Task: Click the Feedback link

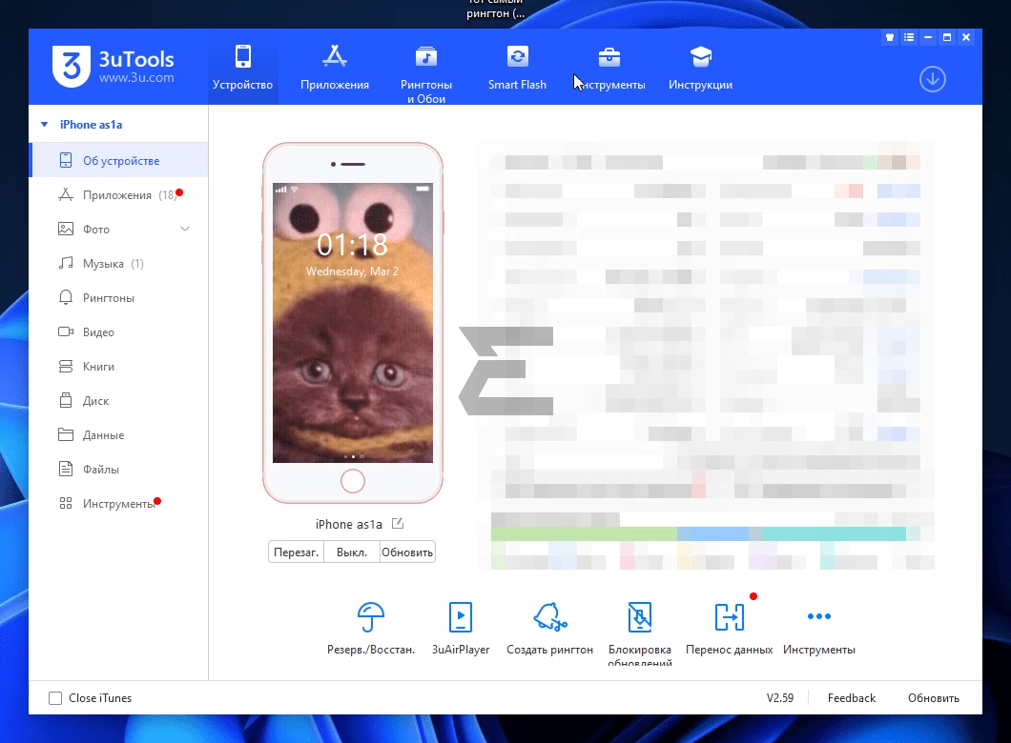Action: (851, 698)
